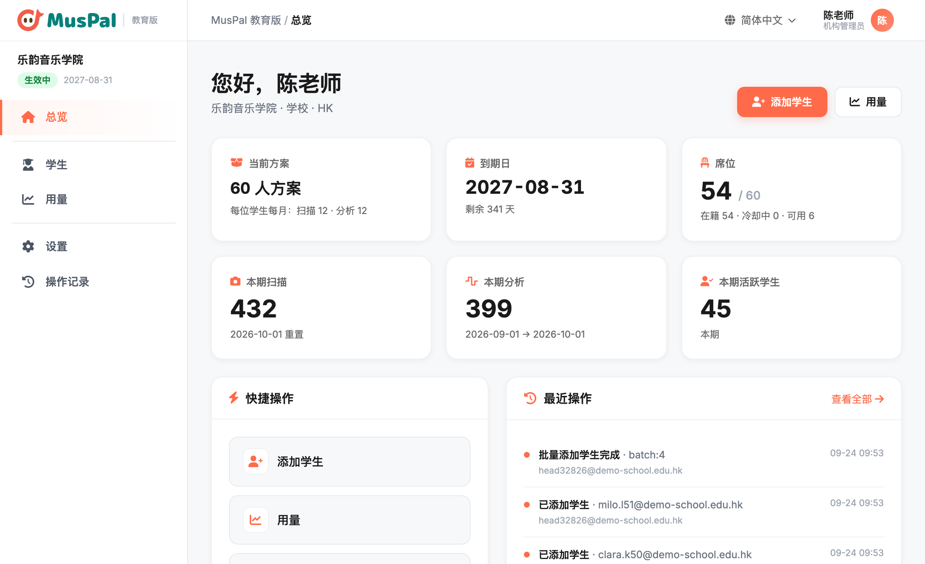Image resolution: width=925 pixels, height=564 pixels.
Task: Click the gear icon beside 设置
Action: (x=28, y=246)
